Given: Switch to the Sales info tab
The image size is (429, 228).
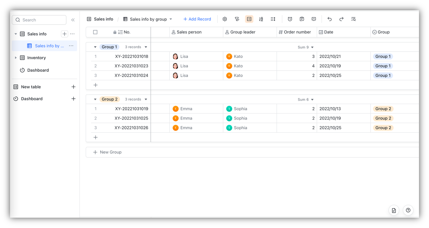Looking at the screenshot, I should point(100,19).
